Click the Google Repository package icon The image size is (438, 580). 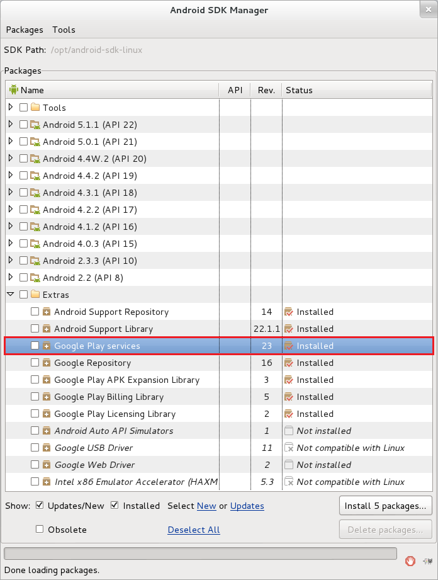point(47,363)
